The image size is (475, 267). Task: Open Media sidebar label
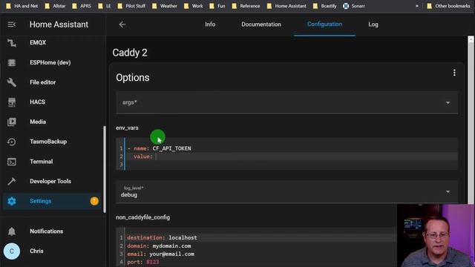click(38, 122)
